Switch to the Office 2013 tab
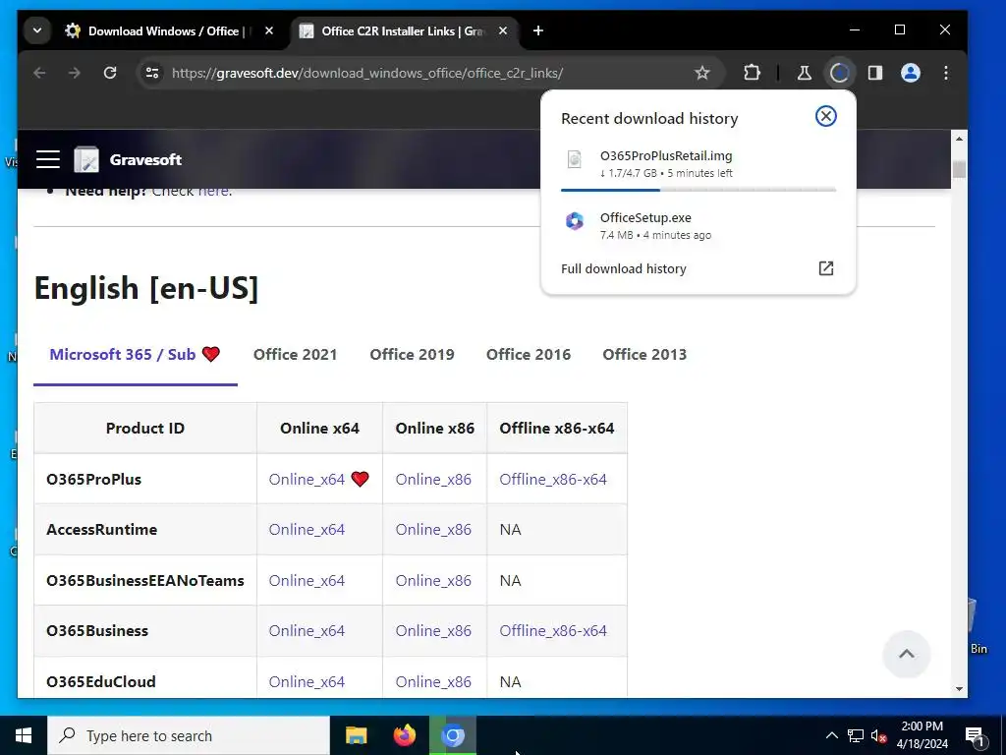 [x=644, y=354]
